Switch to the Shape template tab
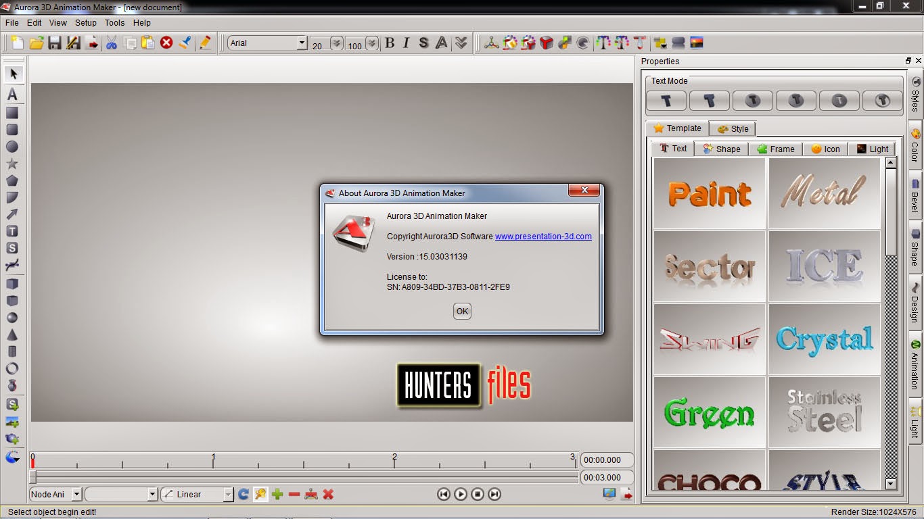 pyautogui.click(x=722, y=149)
